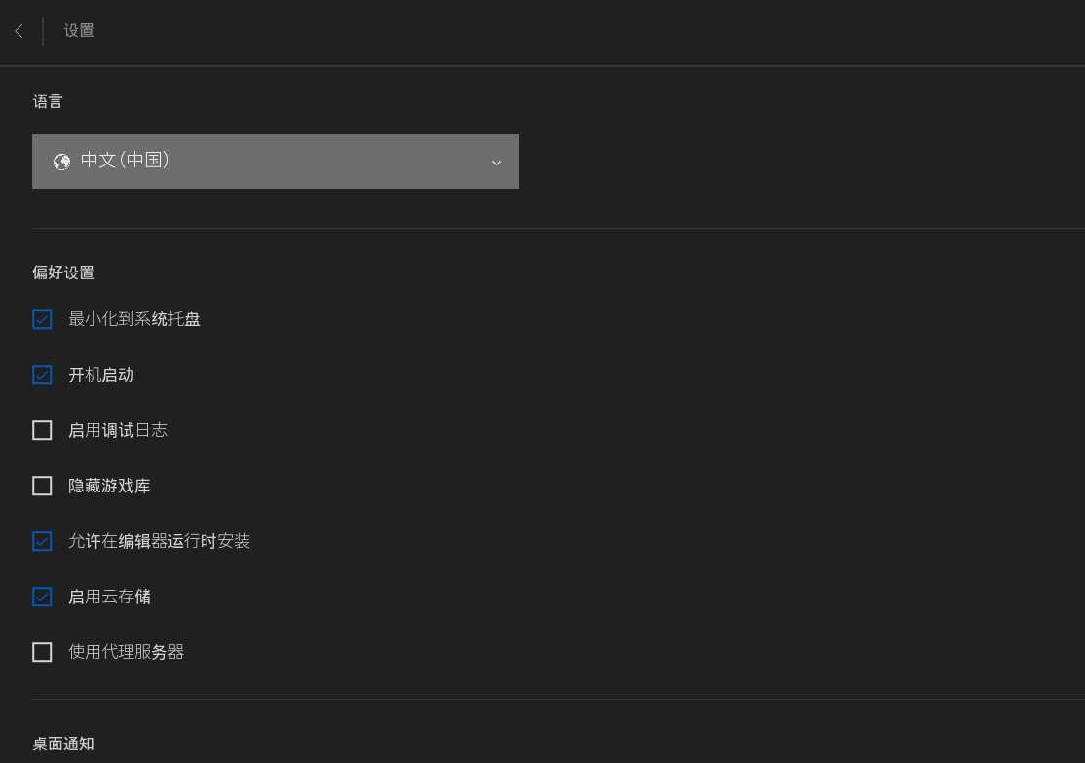Click the 开机启动 label text

coord(101,375)
